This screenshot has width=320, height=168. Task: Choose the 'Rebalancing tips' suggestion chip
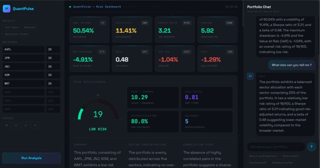pos(282,162)
